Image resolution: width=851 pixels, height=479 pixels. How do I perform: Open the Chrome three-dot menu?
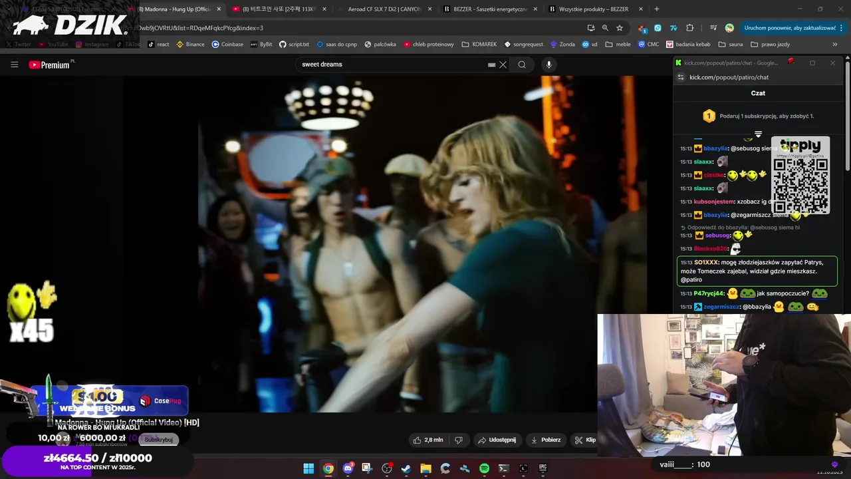coord(842,28)
